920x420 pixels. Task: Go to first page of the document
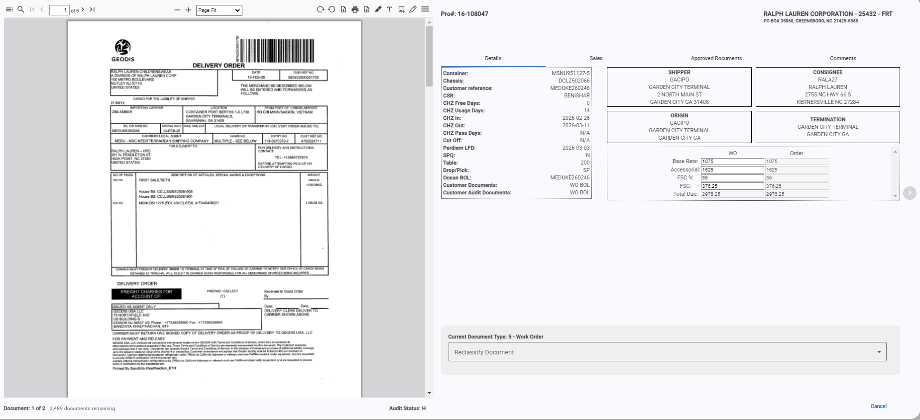point(32,9)
